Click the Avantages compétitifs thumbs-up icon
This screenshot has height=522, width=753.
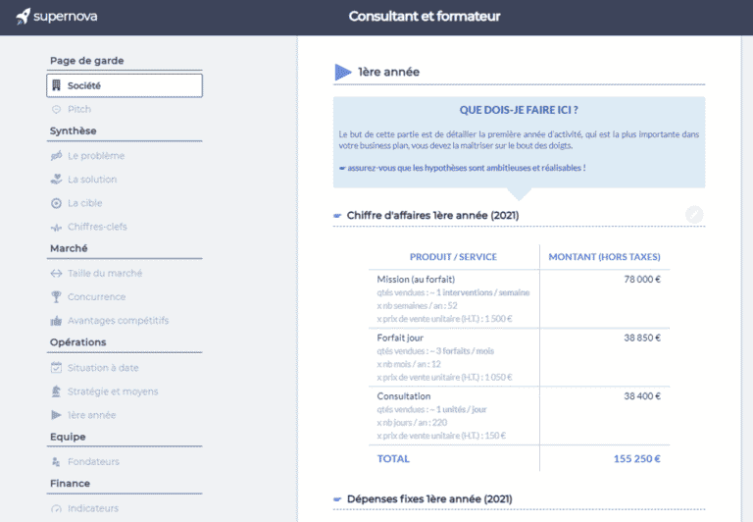click(x=57, y=321)
